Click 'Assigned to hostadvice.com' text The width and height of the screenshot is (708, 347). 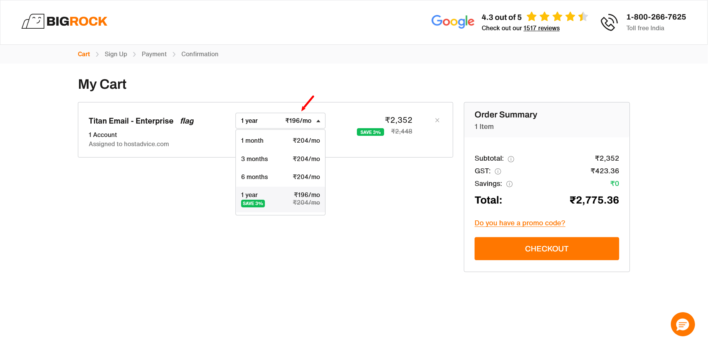pos(129,144)
